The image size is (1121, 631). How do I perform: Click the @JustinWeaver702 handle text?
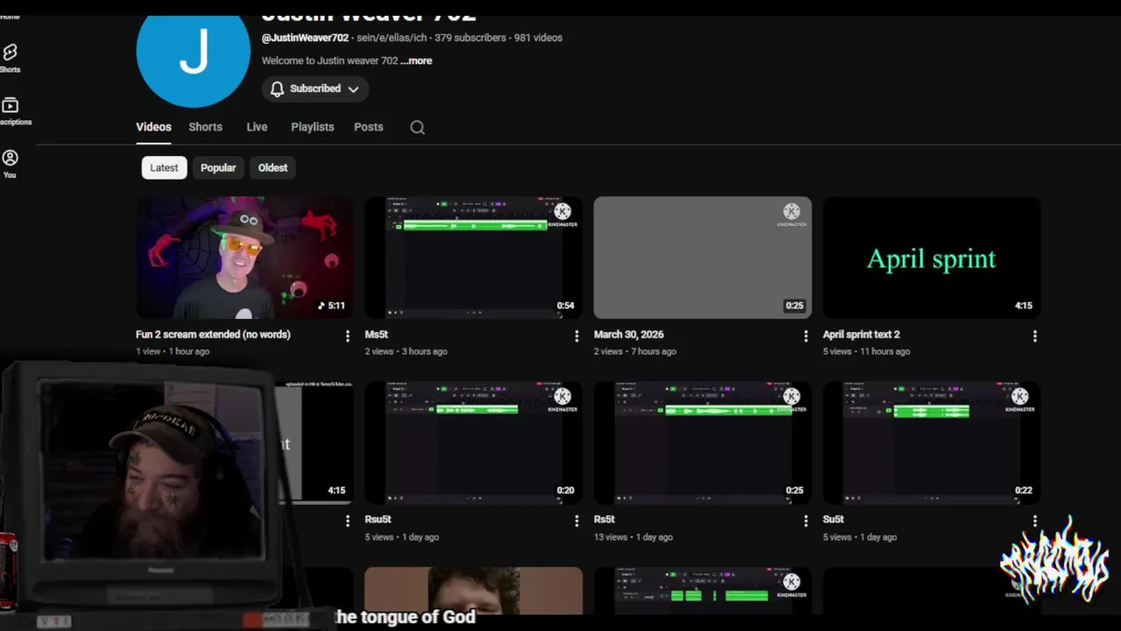305,38
